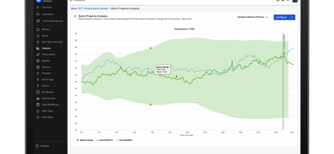Select the Models stack icon

pyautogui.click(x=38, y=61)
